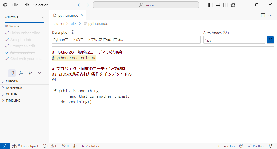Open the Selection menu
Screen dimensions: 277x149
[x=41, y=5]
